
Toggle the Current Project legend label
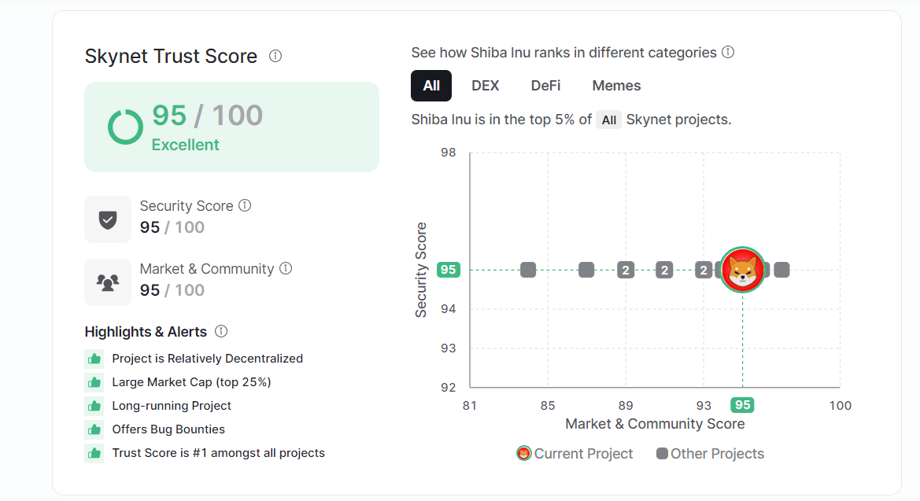[583, 454]
